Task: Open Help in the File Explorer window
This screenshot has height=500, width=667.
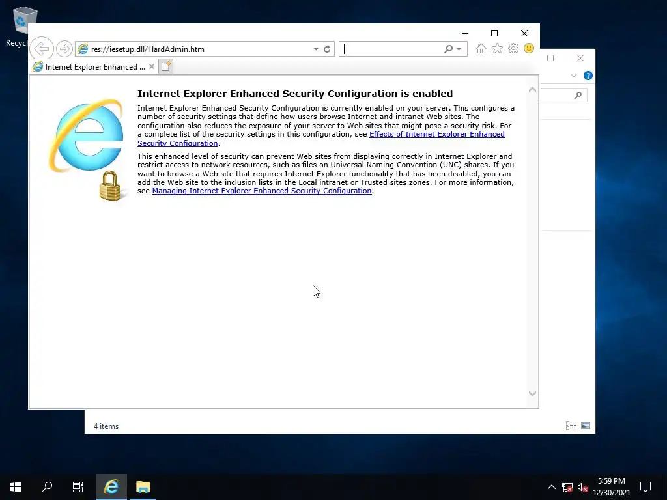Action: 588,76
